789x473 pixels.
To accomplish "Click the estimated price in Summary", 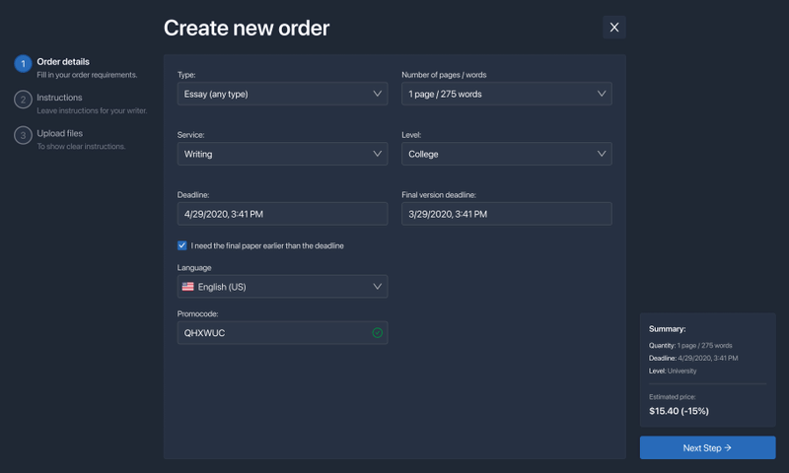I will point(679,410).
